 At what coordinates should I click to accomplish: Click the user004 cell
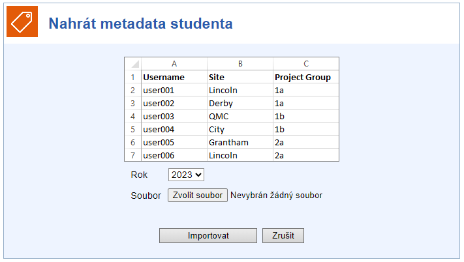(174, 129)
